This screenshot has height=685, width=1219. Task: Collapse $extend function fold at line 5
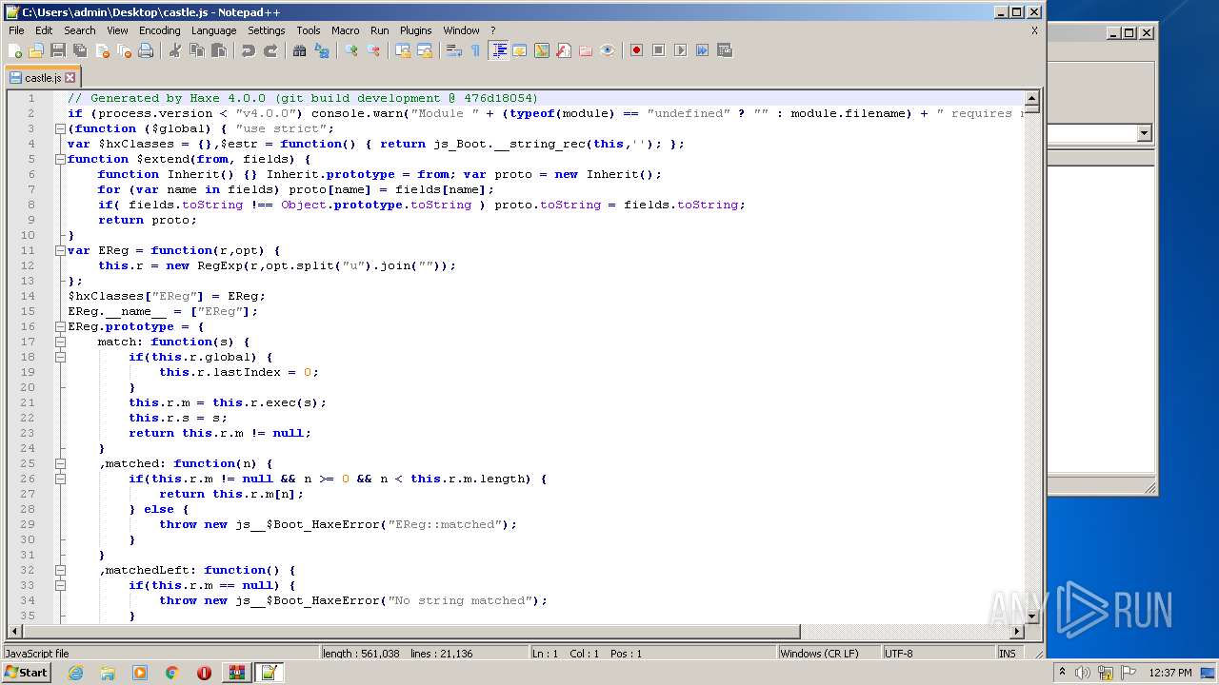[x=60, y=159]
